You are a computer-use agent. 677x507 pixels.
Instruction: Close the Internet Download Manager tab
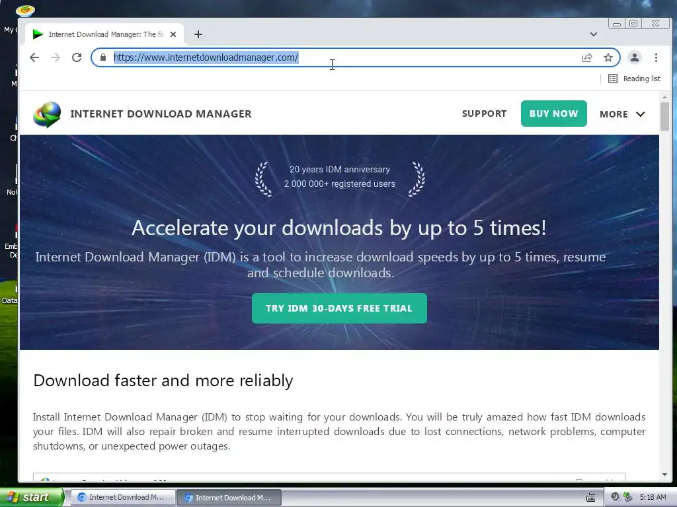tap(173, 34)
